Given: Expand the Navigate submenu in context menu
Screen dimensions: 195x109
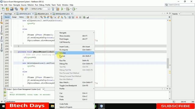Looking at the screenshot, I should (x=75, y=33).
